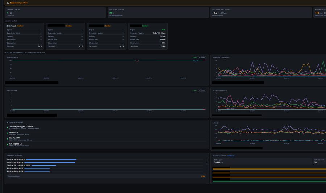Click the 116 ms latency value in account card

(163, 36)
